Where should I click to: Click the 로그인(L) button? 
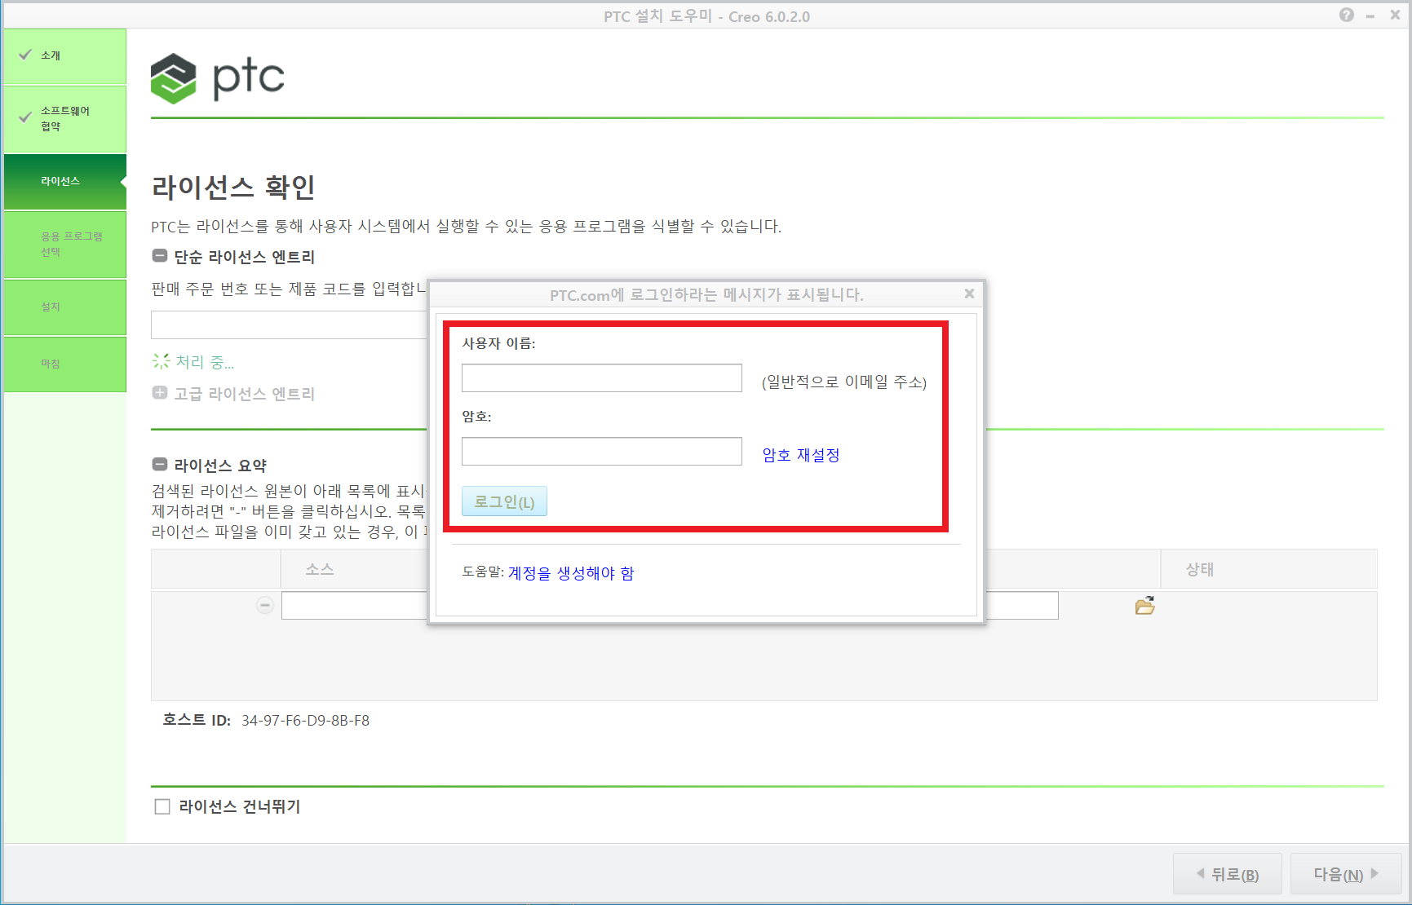point(504,501)
